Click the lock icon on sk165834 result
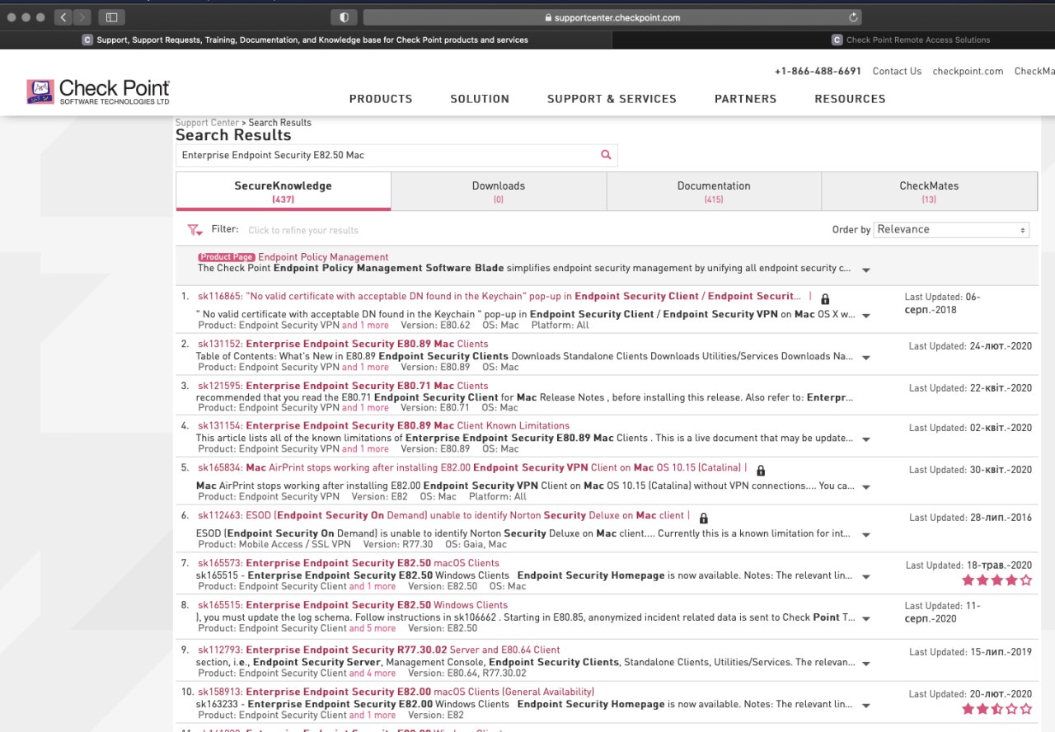 [761, 470]
